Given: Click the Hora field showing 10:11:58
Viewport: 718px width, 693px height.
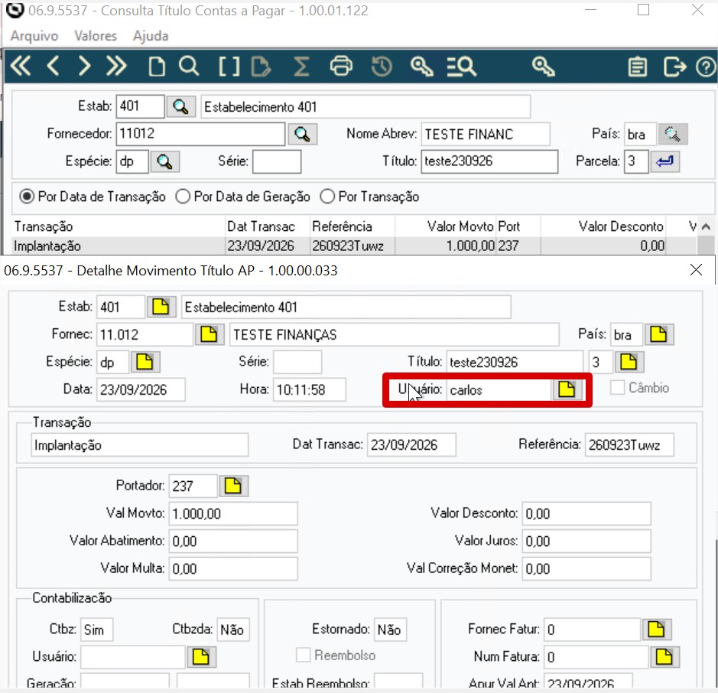Looking at the screenshot, I should click(x=310, y=389).
